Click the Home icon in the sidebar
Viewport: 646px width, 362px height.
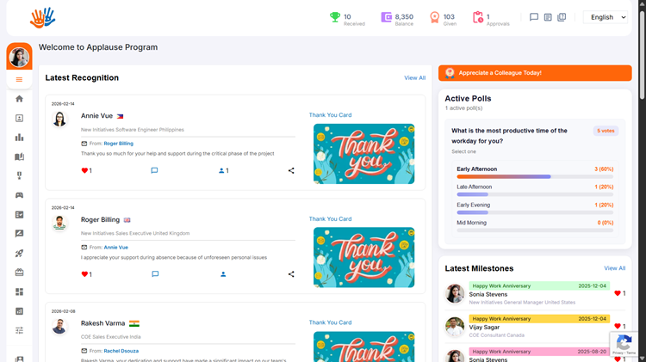tap(19, 99)
